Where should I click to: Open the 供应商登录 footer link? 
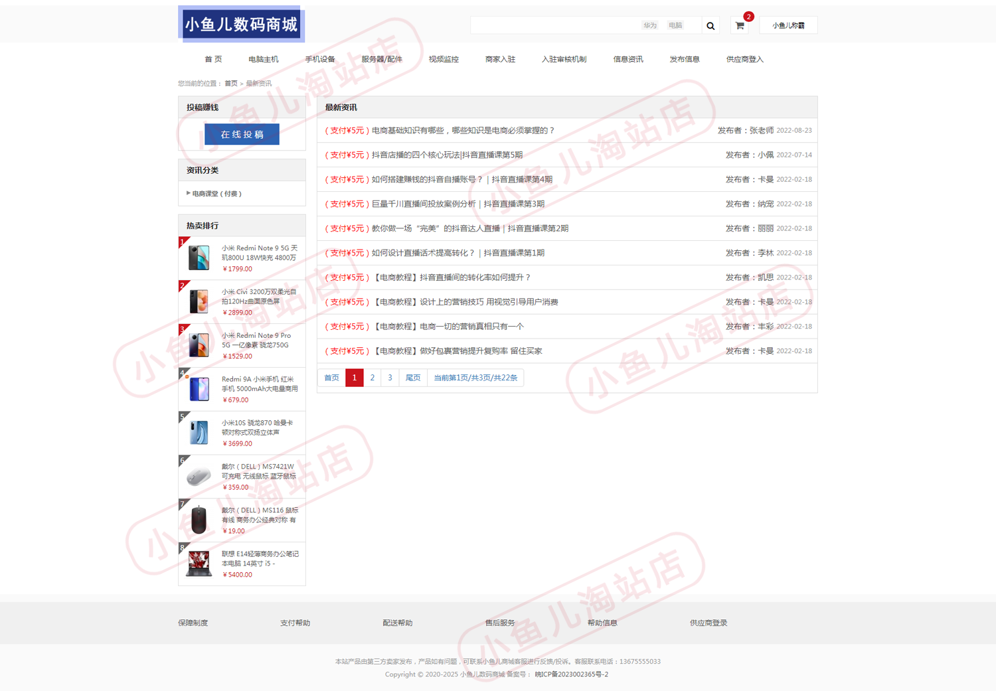pos(708,623)
